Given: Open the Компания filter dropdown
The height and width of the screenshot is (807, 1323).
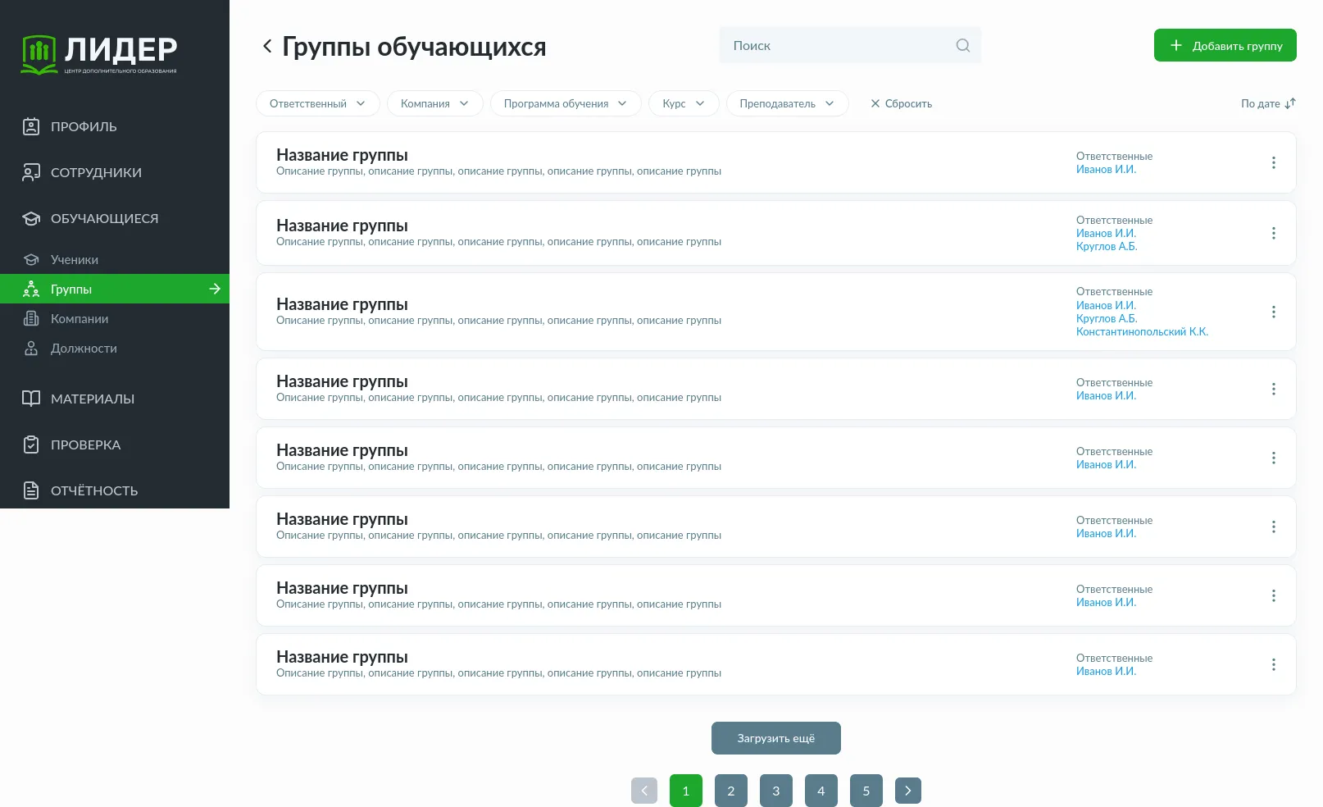Looking at the screenshot, I should pyautogui.click(x=435, y=103).
